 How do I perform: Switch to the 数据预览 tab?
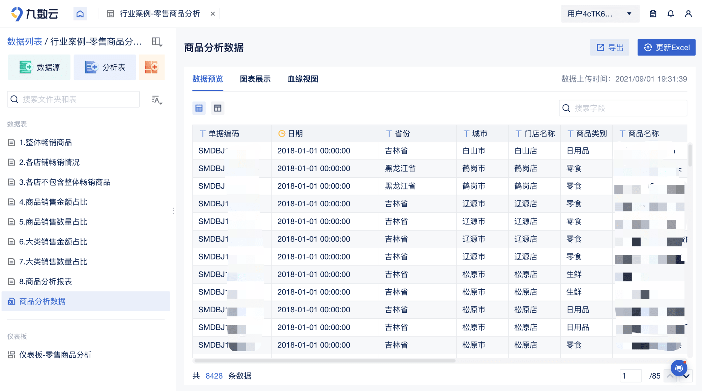pos(208,79)
